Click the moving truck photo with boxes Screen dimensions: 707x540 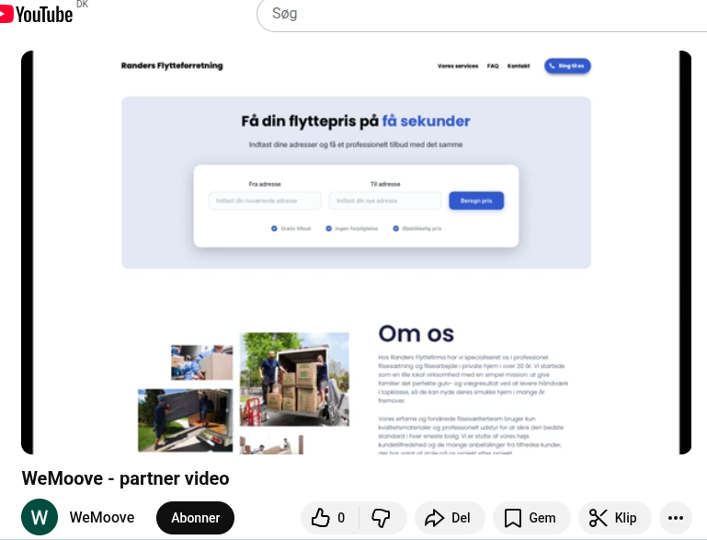pos(294,379)
